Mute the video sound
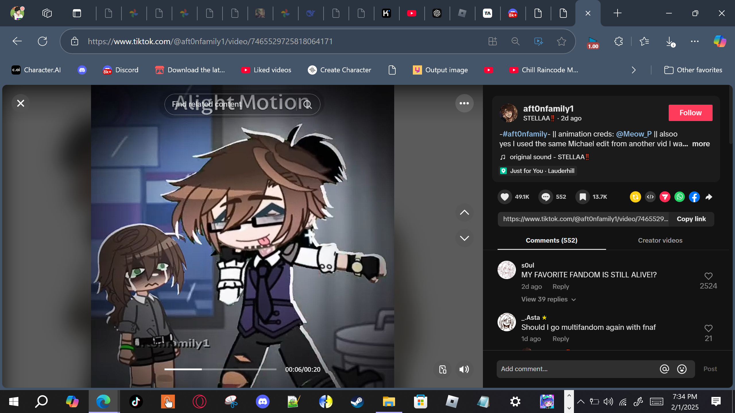 click(x=464, y=369)
